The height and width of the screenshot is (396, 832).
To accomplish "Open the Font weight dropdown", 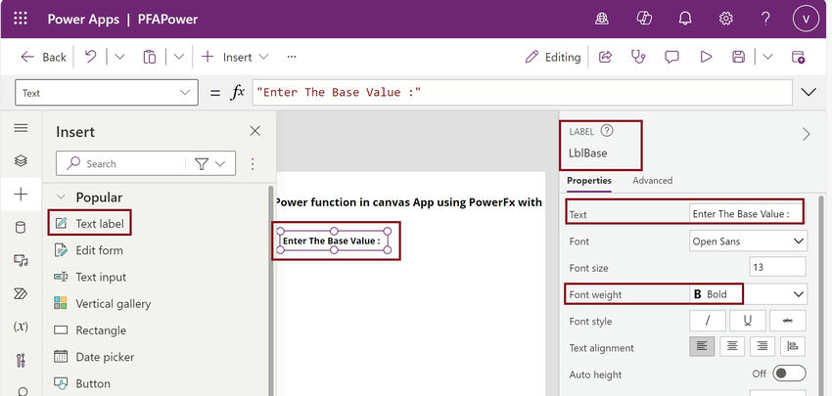I will coord(748,294).
